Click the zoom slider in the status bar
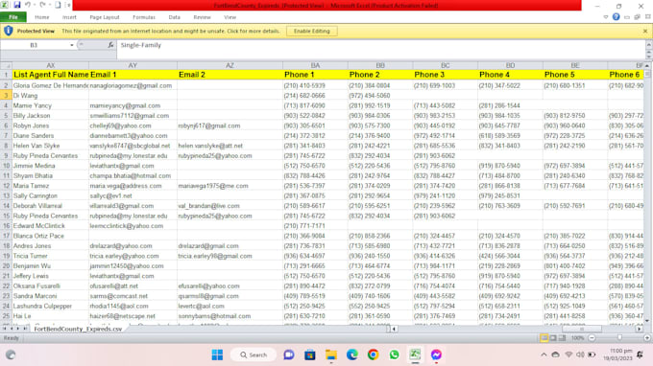653x366 pixels. pyautogui.click(x=619, y=338)
